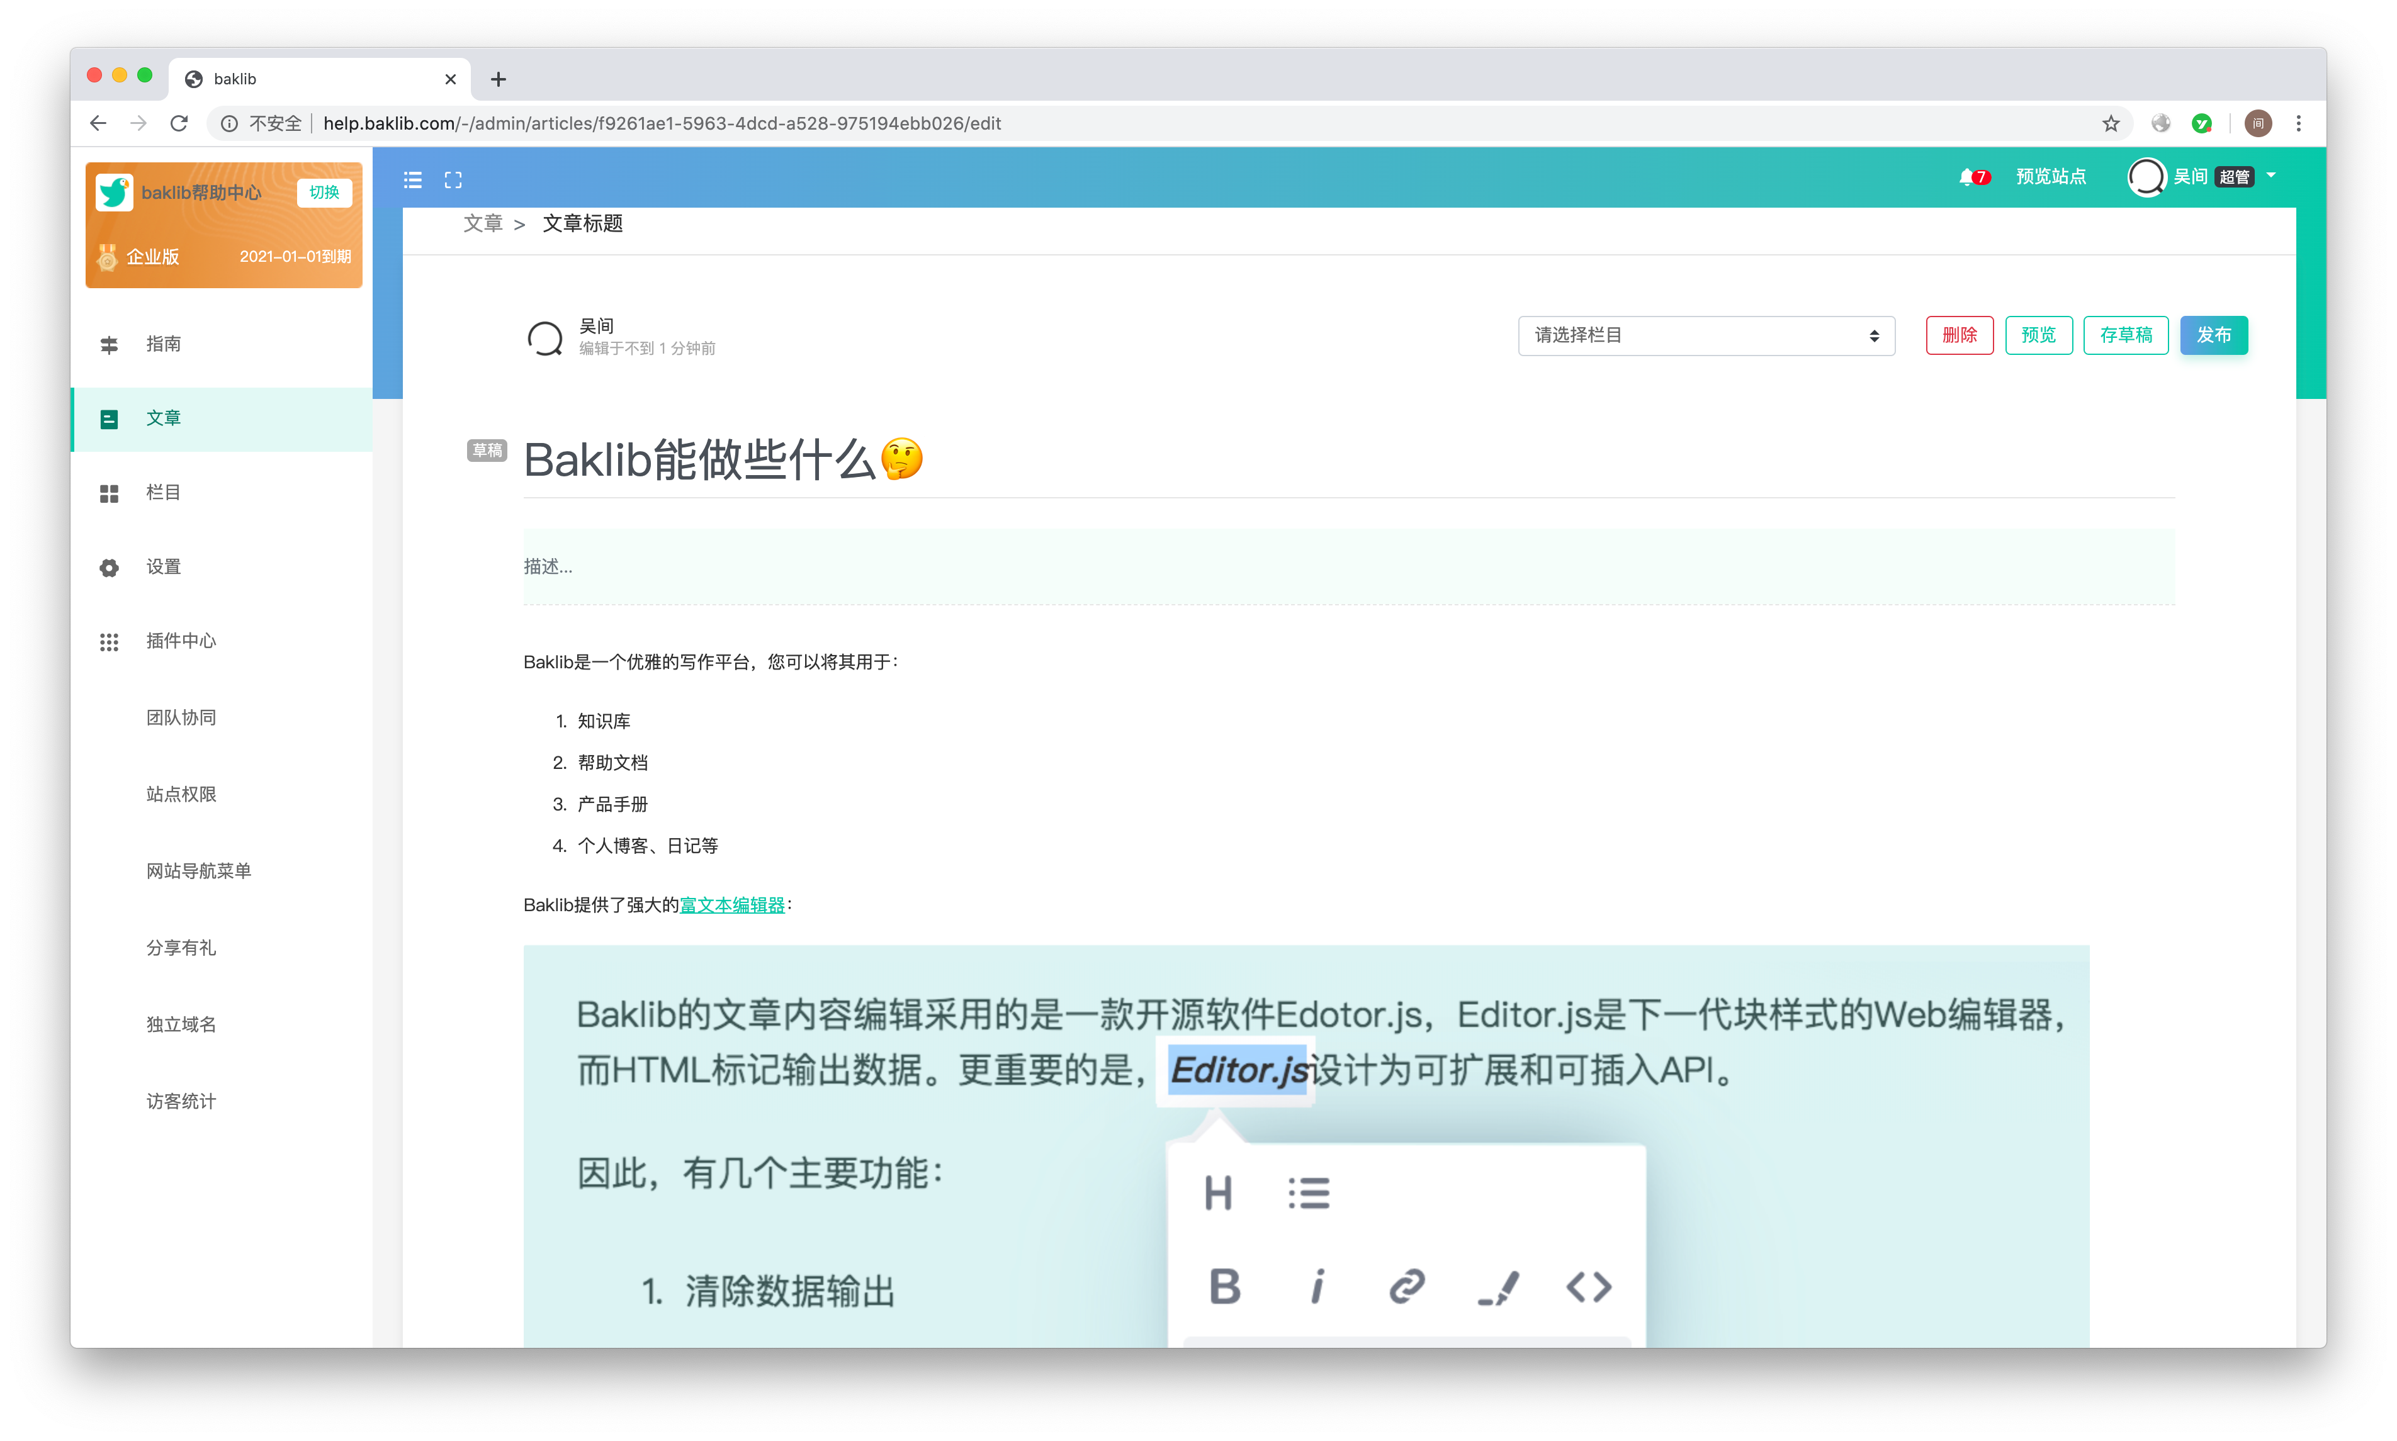Open Chrome three-dot menu
The image size is (2397, 1441).
point(2298,123)
